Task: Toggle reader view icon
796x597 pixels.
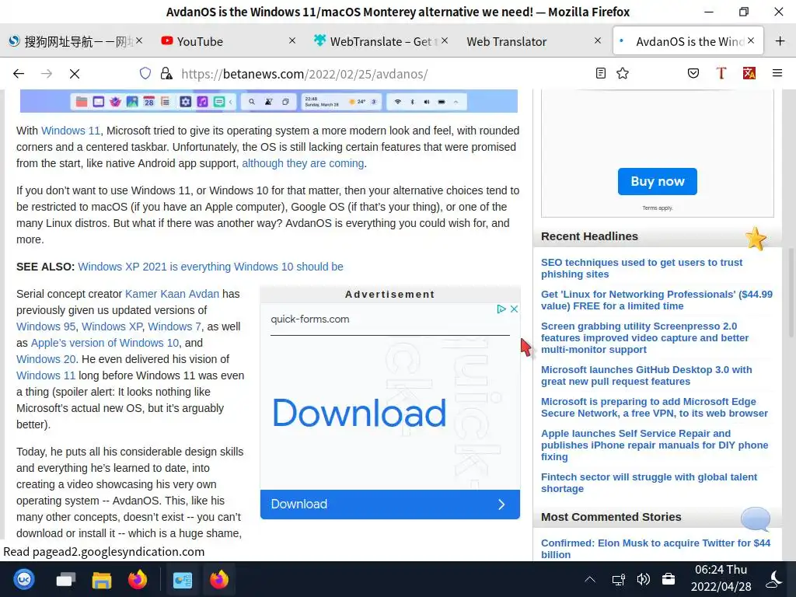Action: [x=601, y=73]
